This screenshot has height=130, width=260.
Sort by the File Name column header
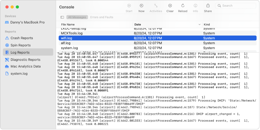pyautogui.click(x=68, y=24)
